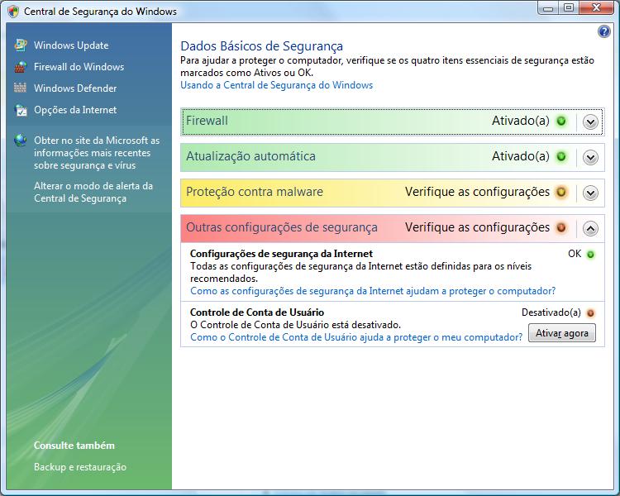Collapse the Outras configurações de segurança section

point(590,228)
